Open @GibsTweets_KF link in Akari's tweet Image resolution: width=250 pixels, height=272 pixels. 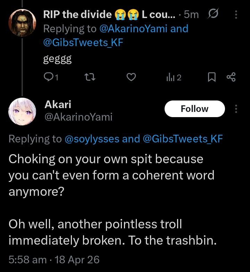(x=183, y=139)
